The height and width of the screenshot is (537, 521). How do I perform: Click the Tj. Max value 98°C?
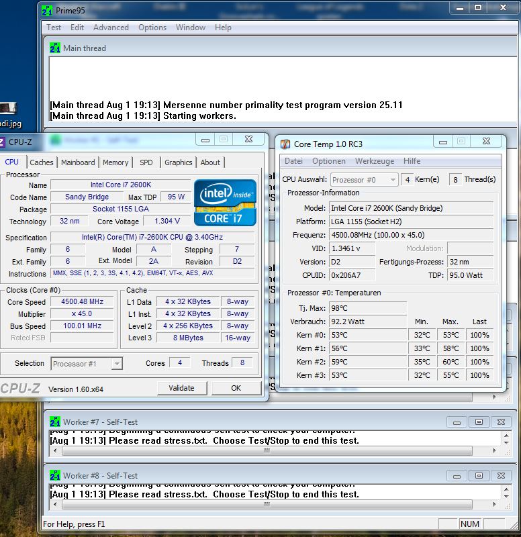(x=368, y=308)
